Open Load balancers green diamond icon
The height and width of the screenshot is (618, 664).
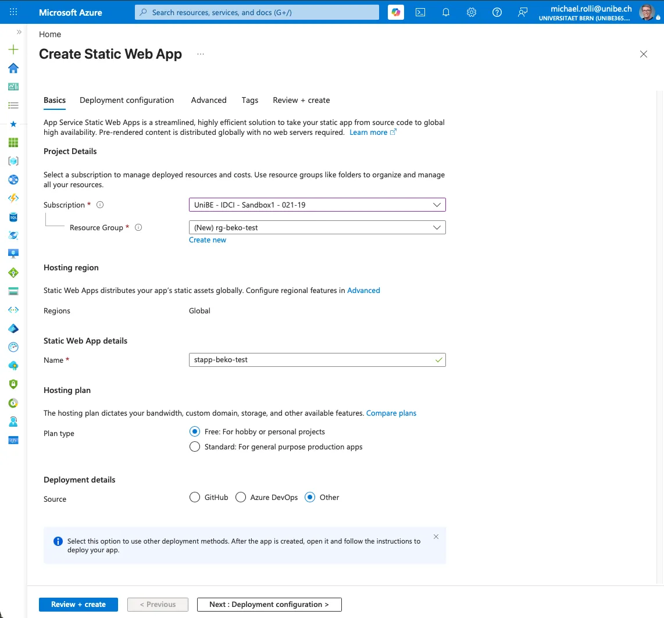click(13, 273)
